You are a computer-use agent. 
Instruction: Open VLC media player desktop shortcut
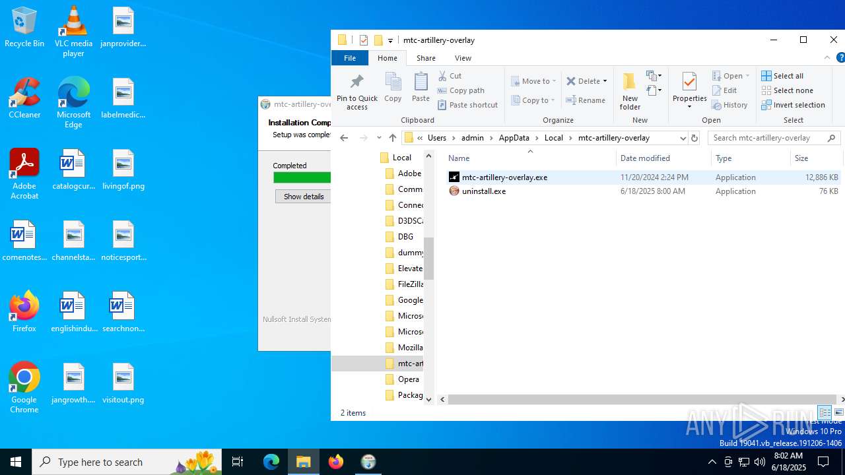pos(73,32)
